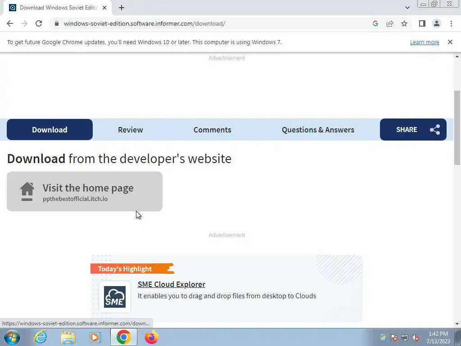Open Windows Media Player from taskbar
This screenshot has width=461, height=346.
(95, 337)
